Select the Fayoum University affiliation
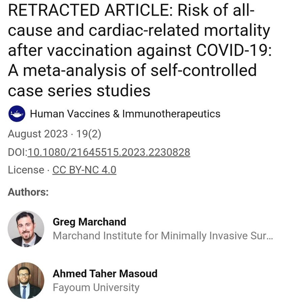 pyautogui.click(x=96, y=287)
